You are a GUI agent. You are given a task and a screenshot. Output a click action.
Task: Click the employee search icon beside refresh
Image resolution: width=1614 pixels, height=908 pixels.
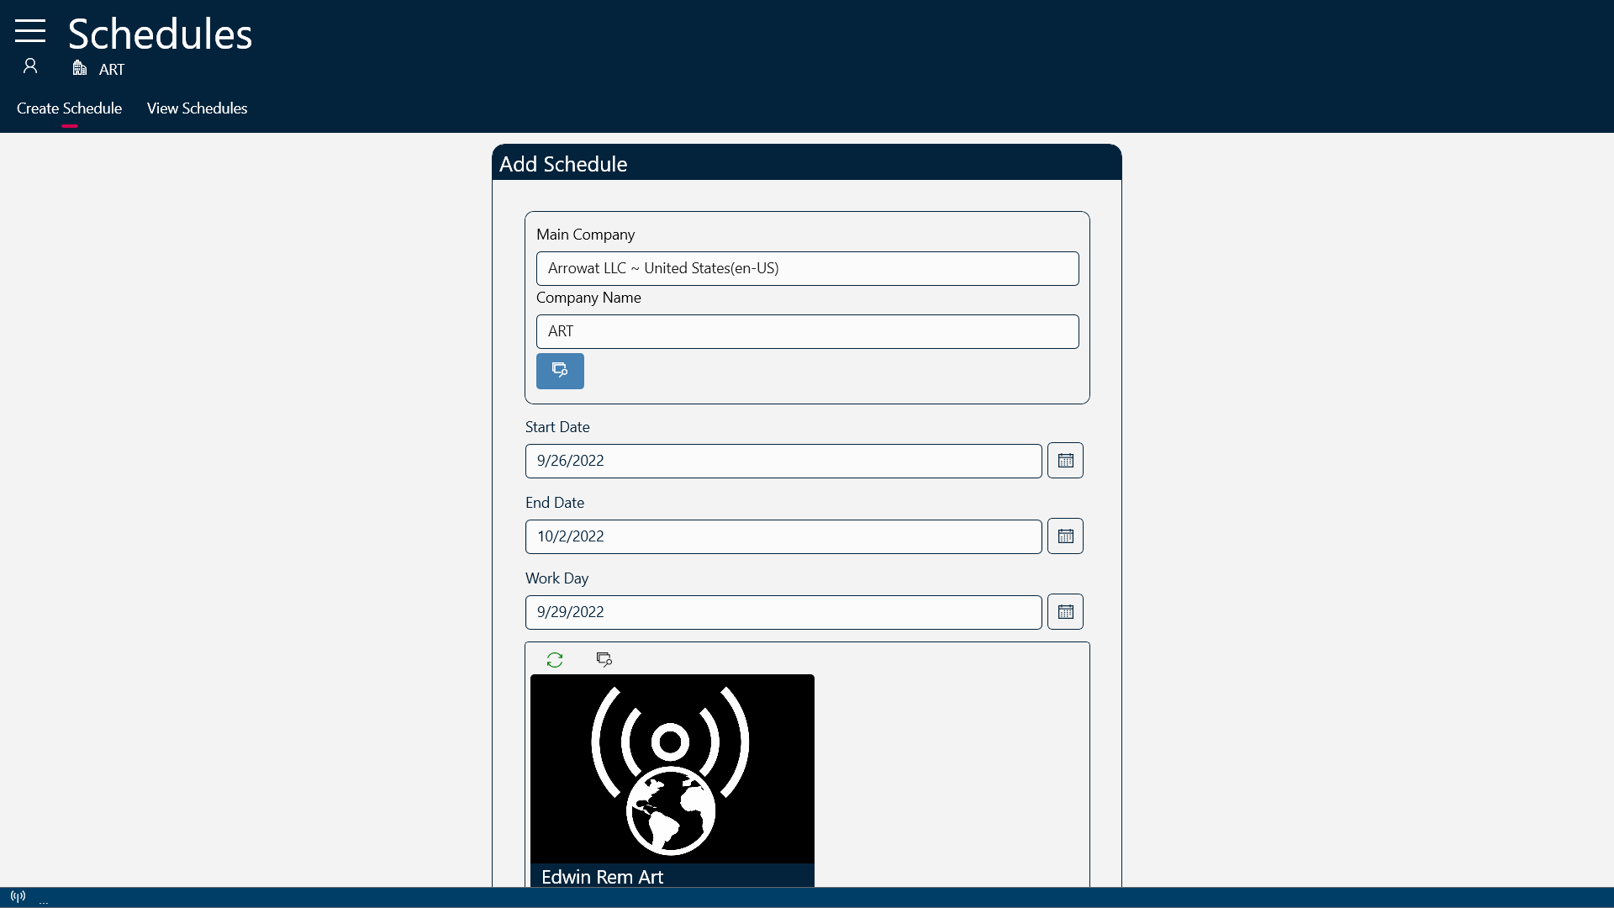(x=604, y=660)
